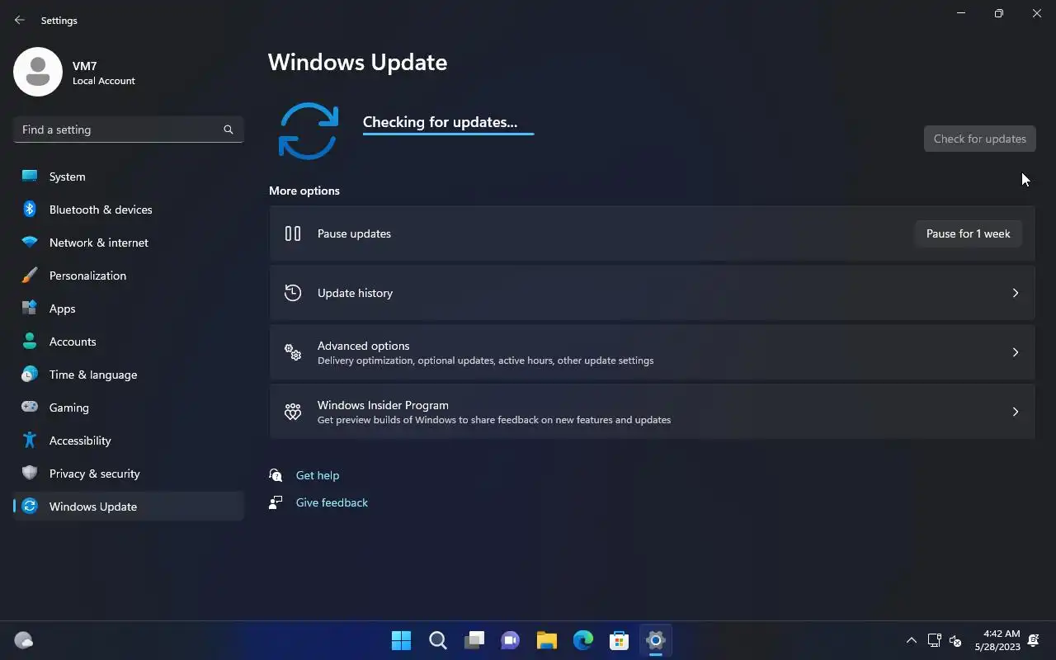Open the notification center icon
Screen dimensions: 1056x660
(1034, 640)
